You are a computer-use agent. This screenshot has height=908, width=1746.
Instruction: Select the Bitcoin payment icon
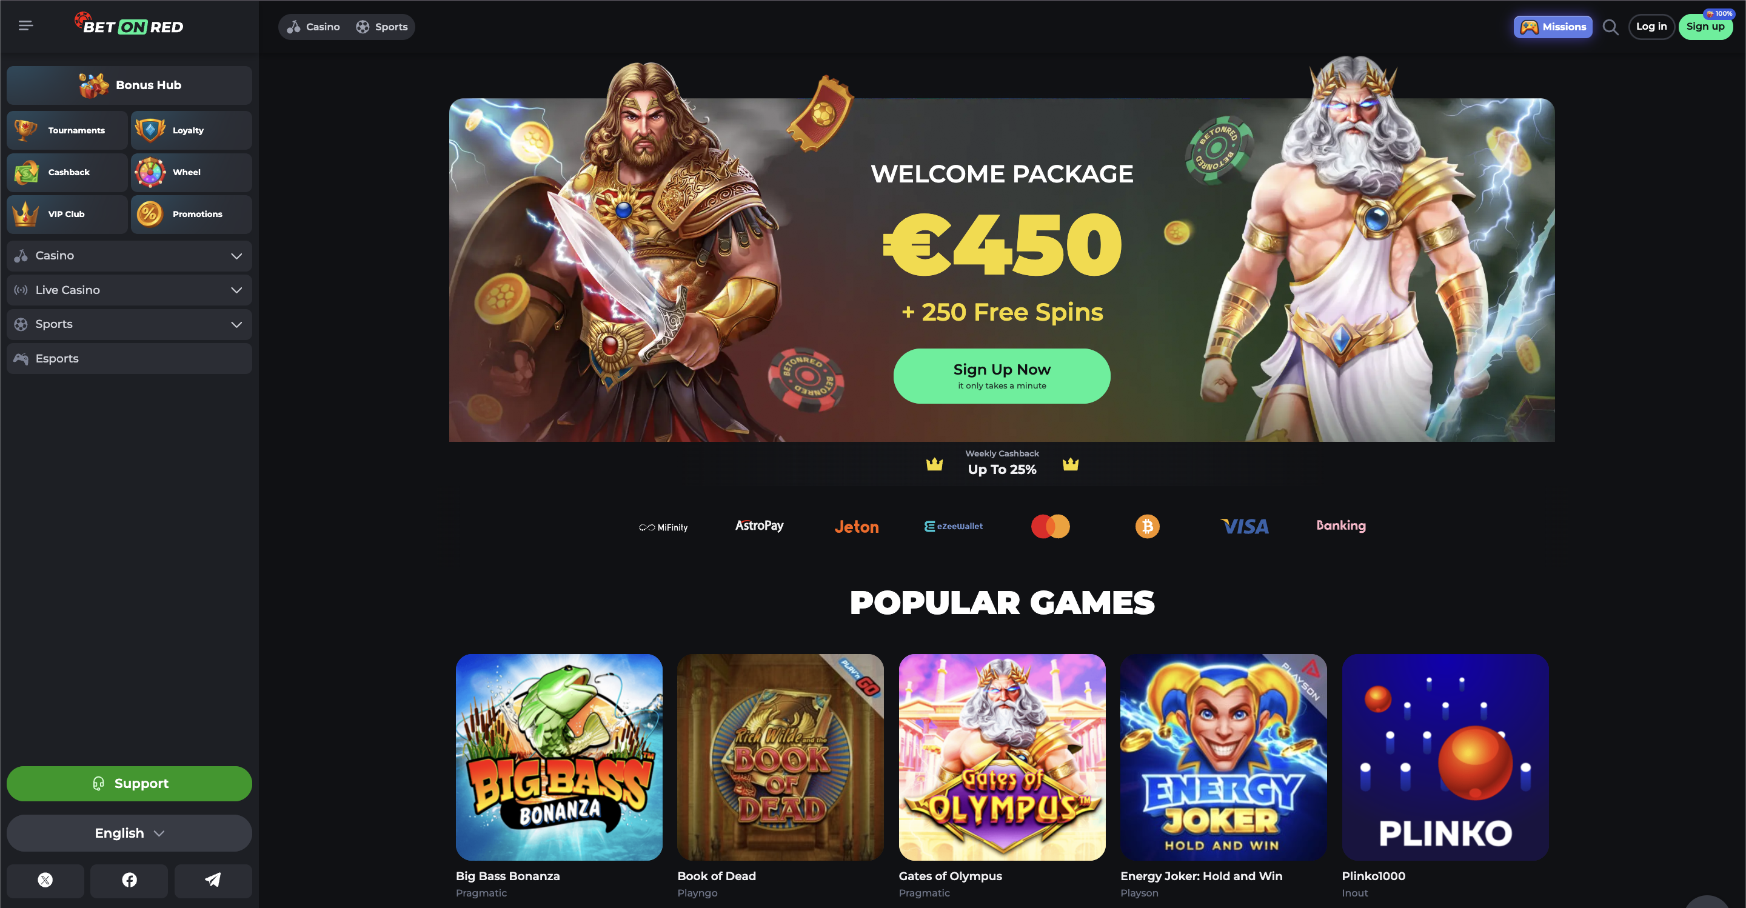(1147, 526)
